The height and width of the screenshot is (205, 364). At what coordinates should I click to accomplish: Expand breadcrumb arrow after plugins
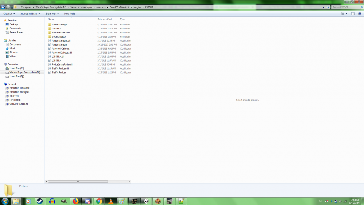pos(143,7)
